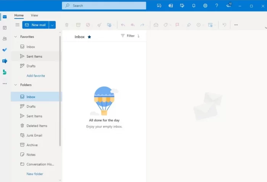Screen dimensions: 267x182
Task: Open Help question mark icon
Action: point(217,6)
